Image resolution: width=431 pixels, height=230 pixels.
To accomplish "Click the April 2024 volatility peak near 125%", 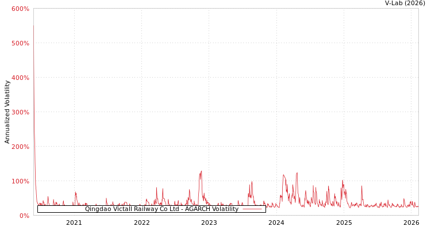I will click(297, 172).
